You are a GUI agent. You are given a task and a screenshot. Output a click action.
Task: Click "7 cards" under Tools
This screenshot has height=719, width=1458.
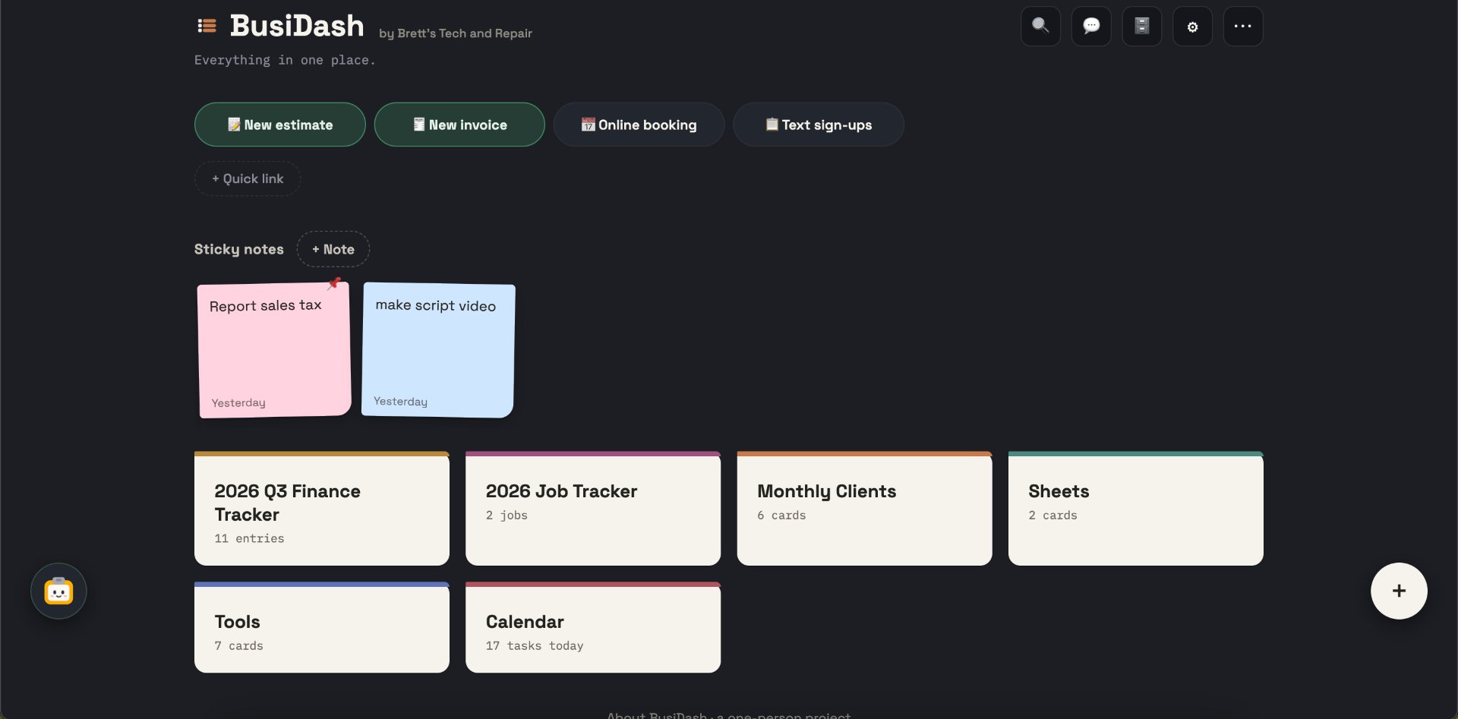(238, 645)
